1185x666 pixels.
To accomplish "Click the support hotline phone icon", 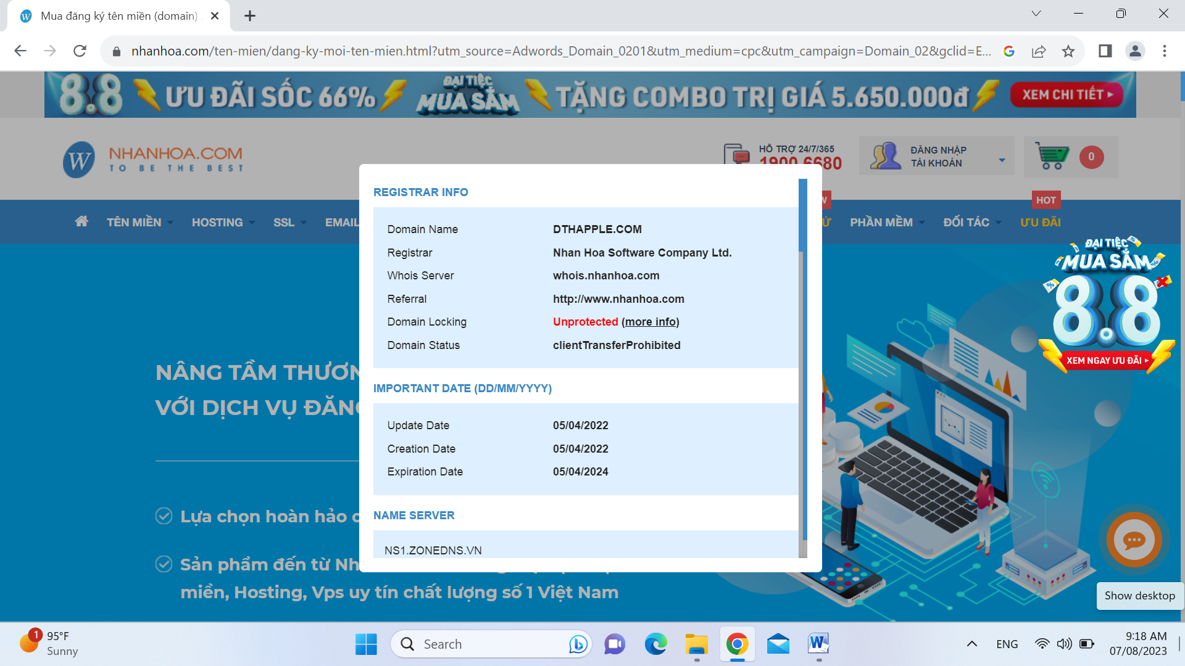I will tap(738, 154).
